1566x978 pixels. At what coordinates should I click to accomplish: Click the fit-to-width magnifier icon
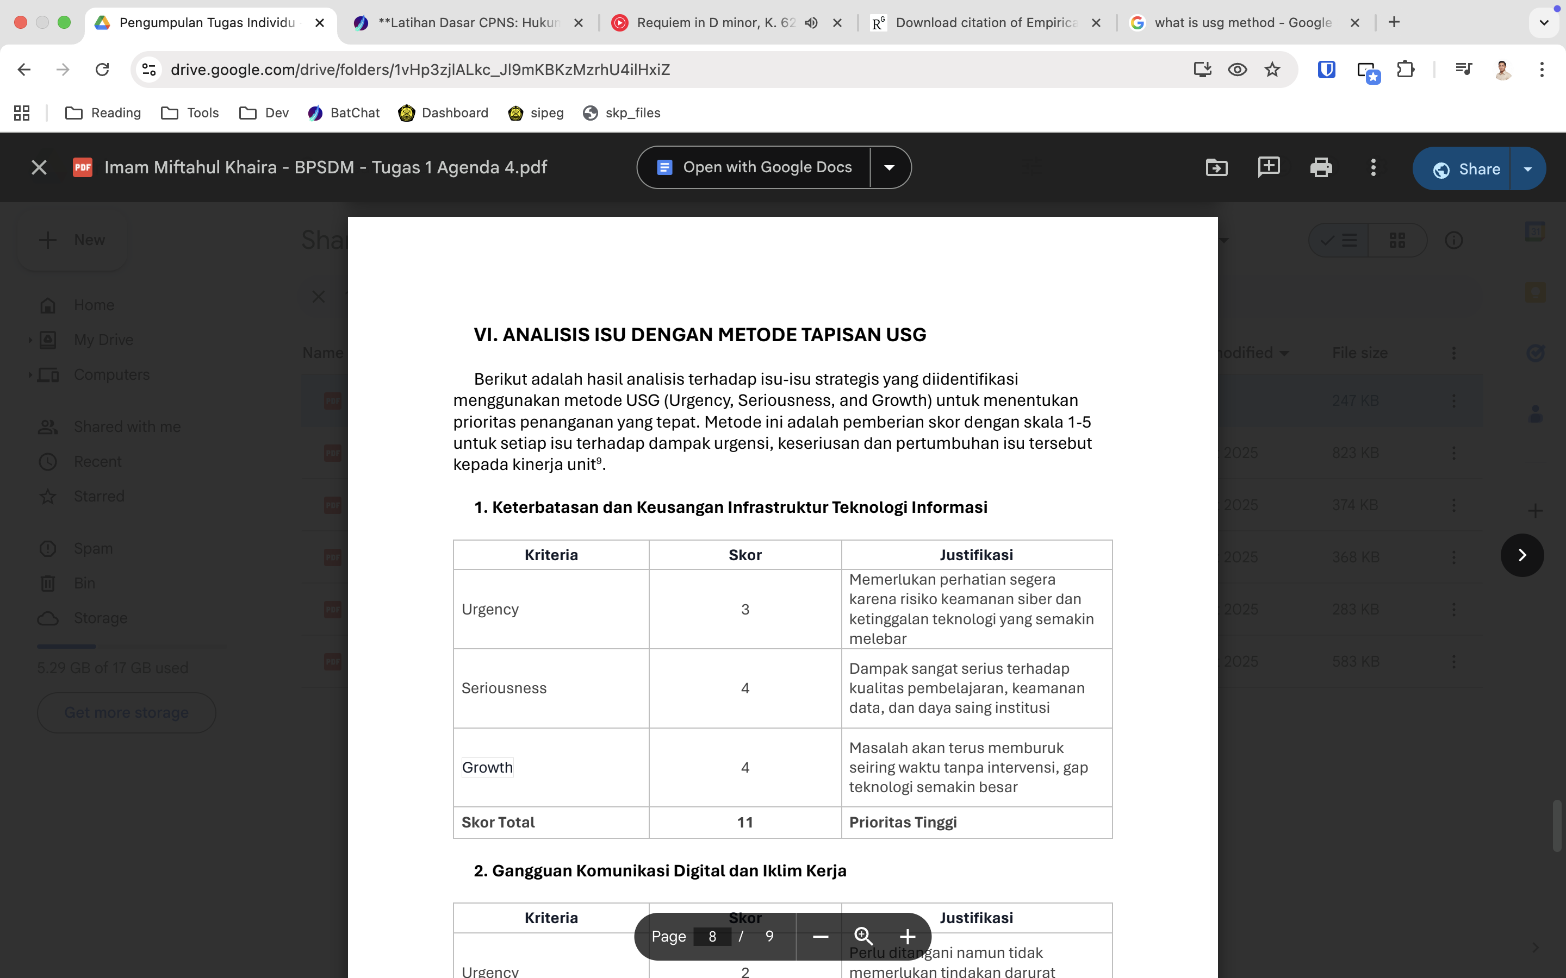[x=864, y=936]
